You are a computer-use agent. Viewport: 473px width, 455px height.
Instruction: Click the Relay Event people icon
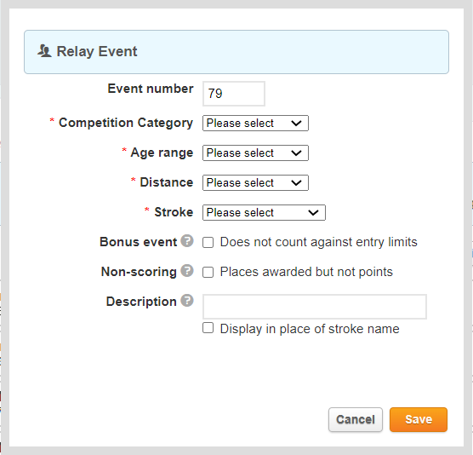44,51
